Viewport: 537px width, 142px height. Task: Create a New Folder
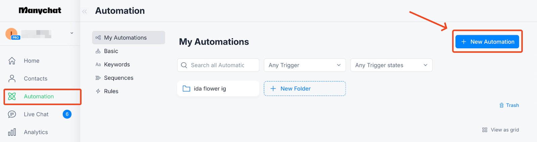(305, 88)
